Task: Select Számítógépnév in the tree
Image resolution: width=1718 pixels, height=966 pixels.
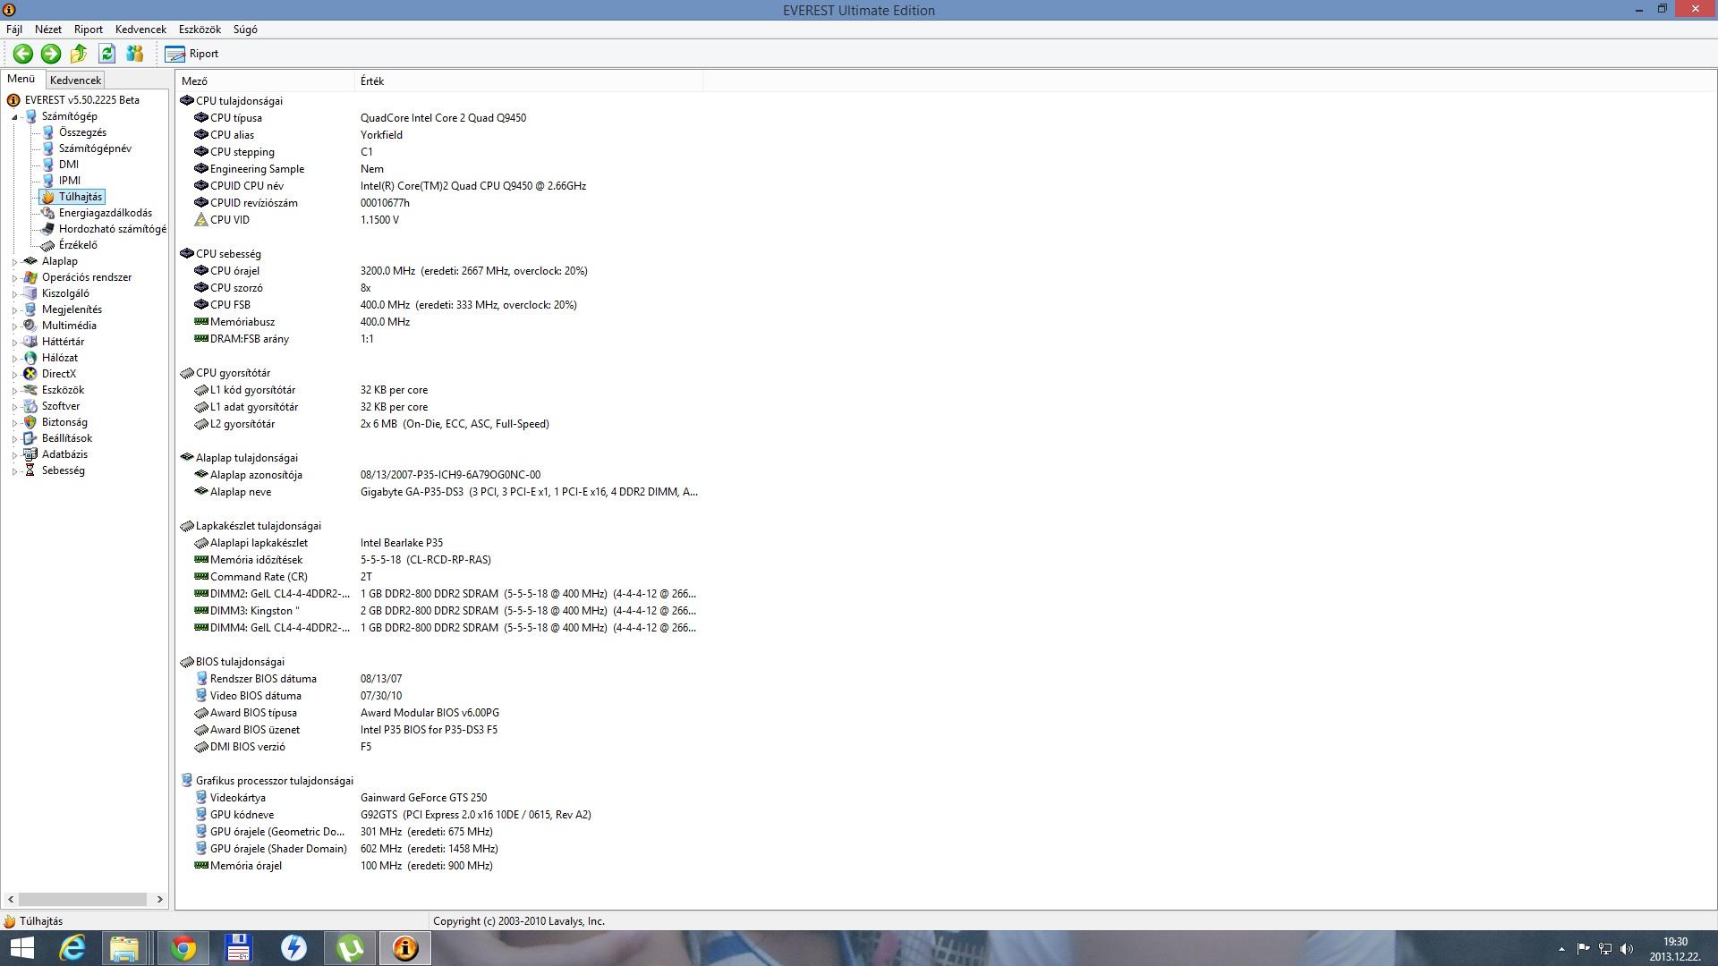Action: point(95,148)
